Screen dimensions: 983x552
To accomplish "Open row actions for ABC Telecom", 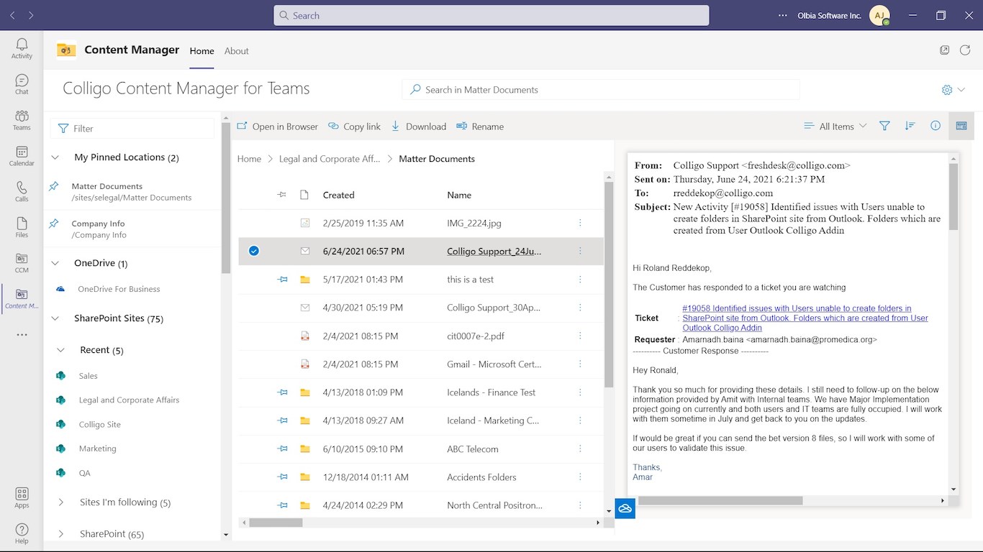I will (x=580, y=449).
